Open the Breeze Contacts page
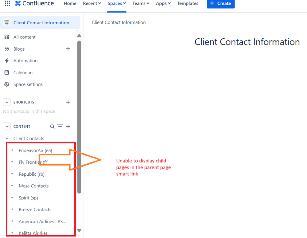The image size is (307, 238). coord(35,209)
